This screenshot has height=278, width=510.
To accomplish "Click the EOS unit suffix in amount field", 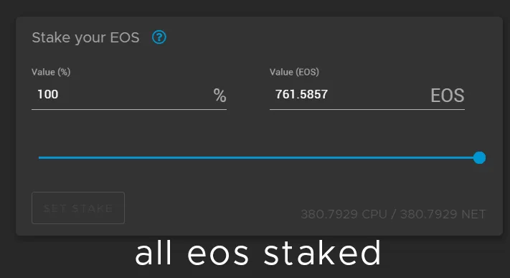I will click(447, 96).
